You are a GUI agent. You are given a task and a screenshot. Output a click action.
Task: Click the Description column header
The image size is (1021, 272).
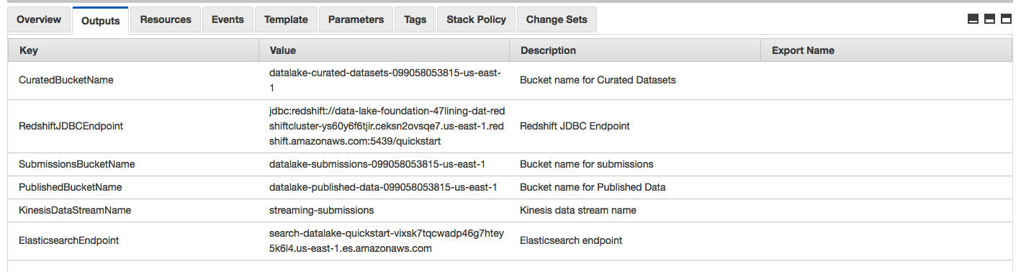[x=634, y=50]
